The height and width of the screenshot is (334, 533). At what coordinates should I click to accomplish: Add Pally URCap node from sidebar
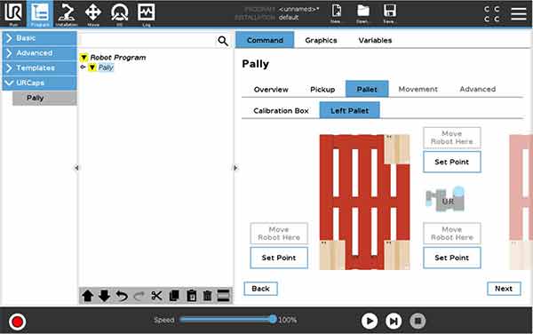pos(45,98)
